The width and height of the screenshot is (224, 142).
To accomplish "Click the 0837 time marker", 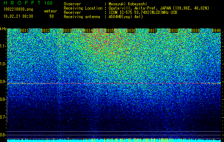I will (152, 31).
